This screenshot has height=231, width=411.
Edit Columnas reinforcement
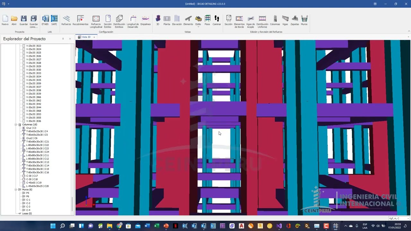pyautogui.click(x=275, y=21)
